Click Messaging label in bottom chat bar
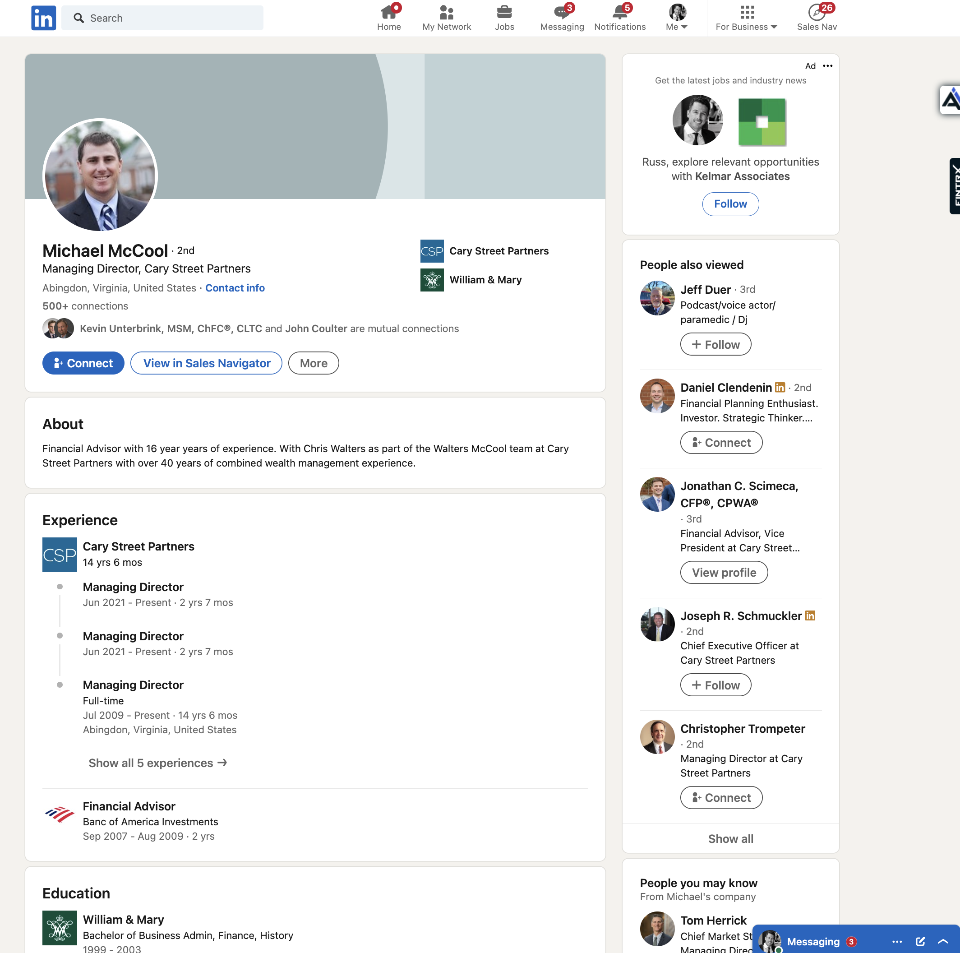 pyautogui.click(x=813, y=942)
